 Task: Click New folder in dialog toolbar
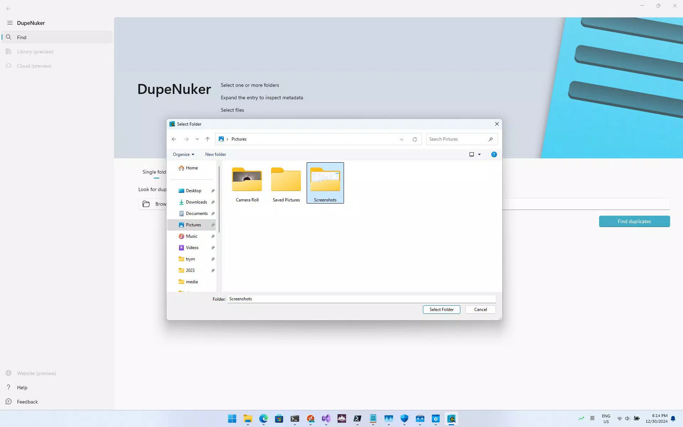(x=216, y=154)
